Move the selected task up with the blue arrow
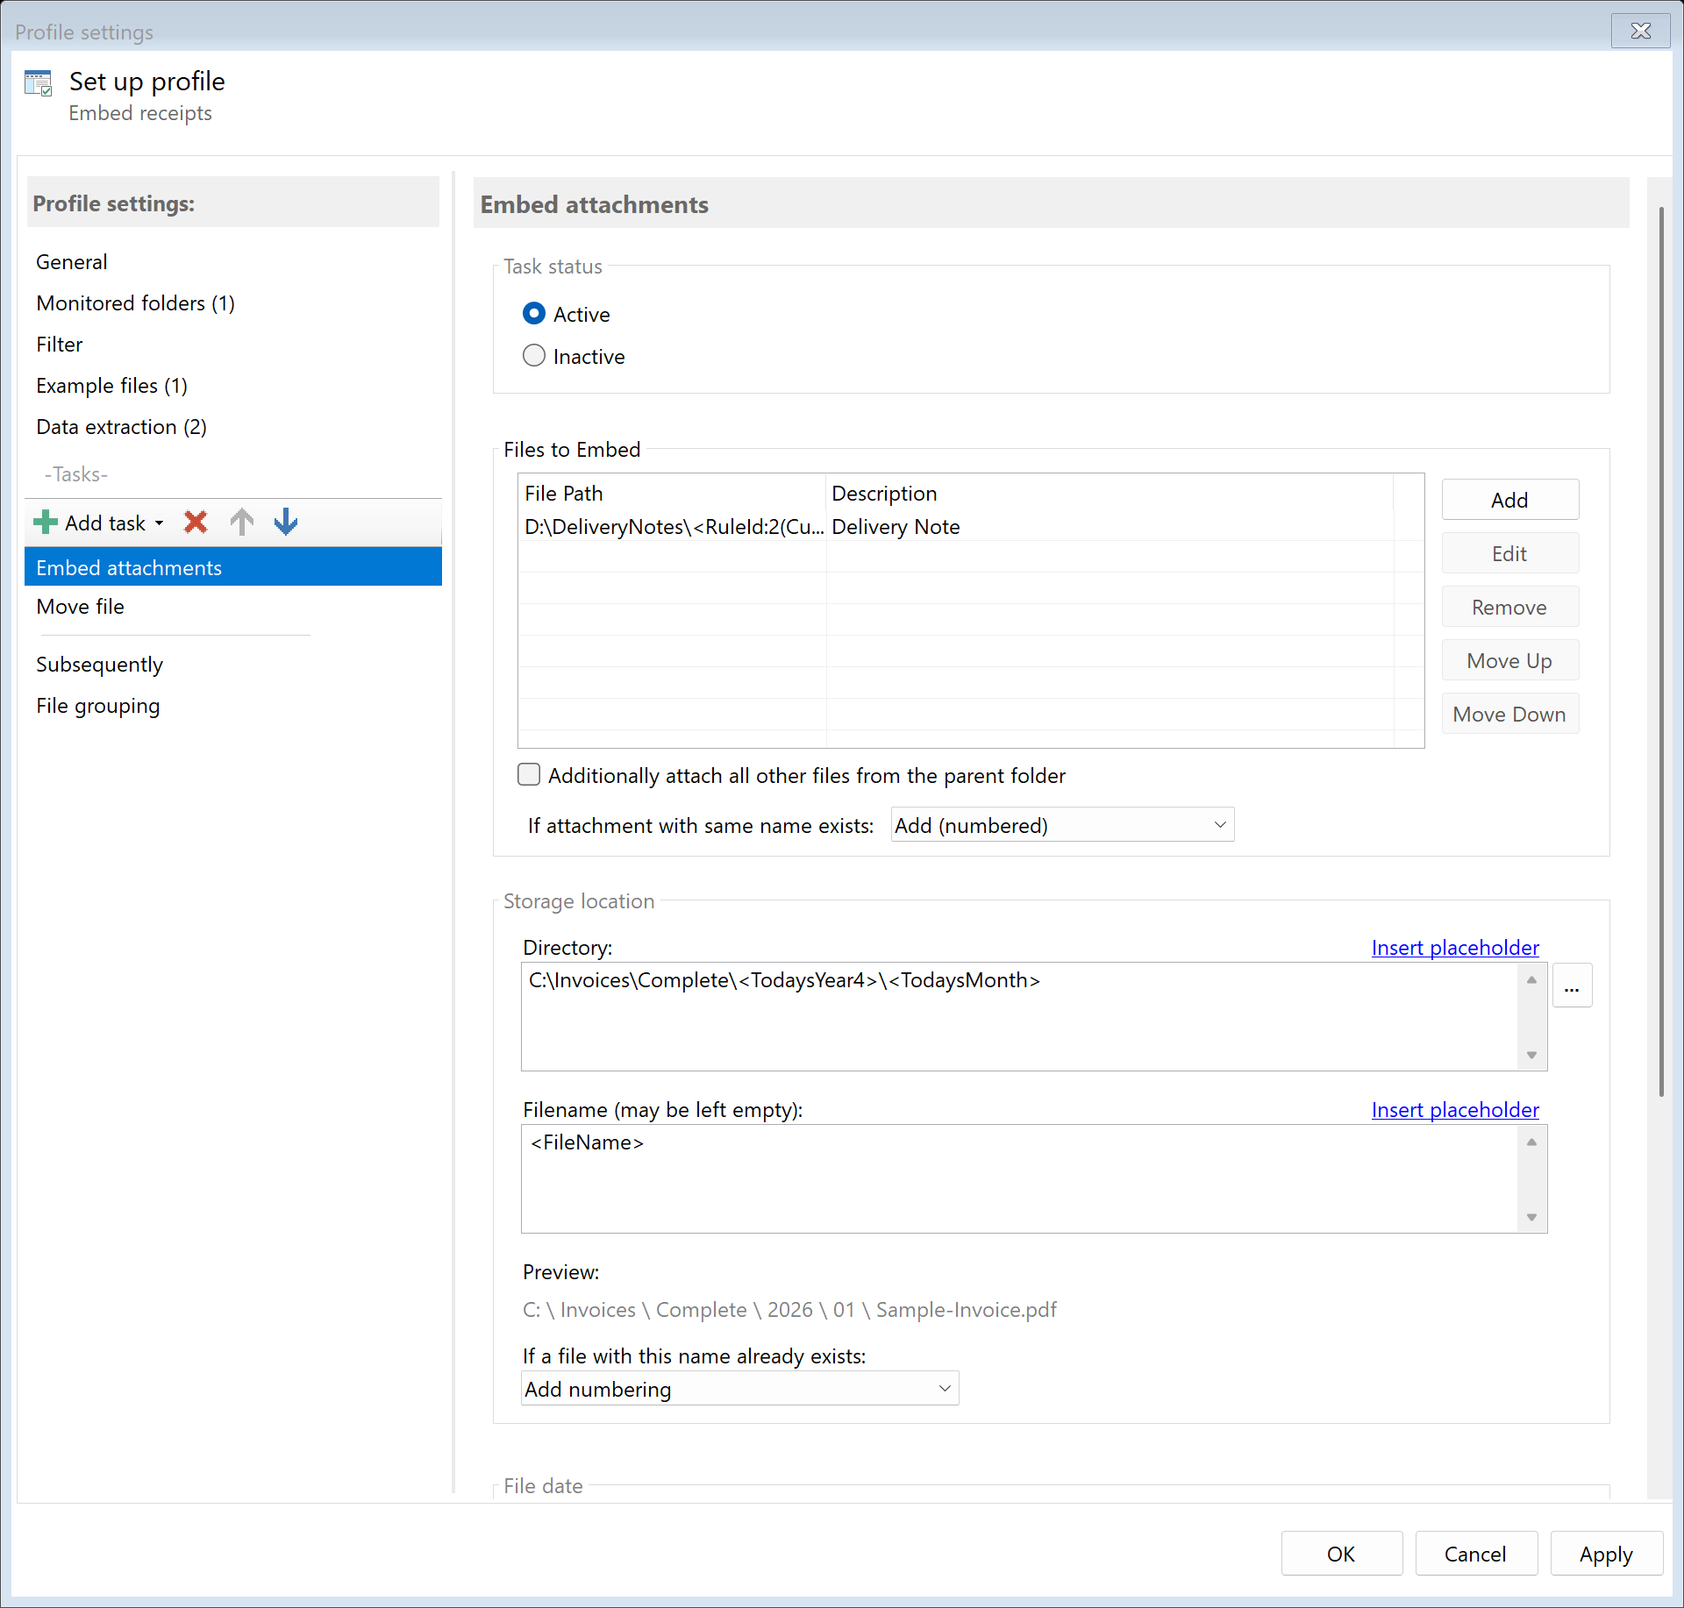This screenshot has height=1608, width=1684. [x=241, y=523]
